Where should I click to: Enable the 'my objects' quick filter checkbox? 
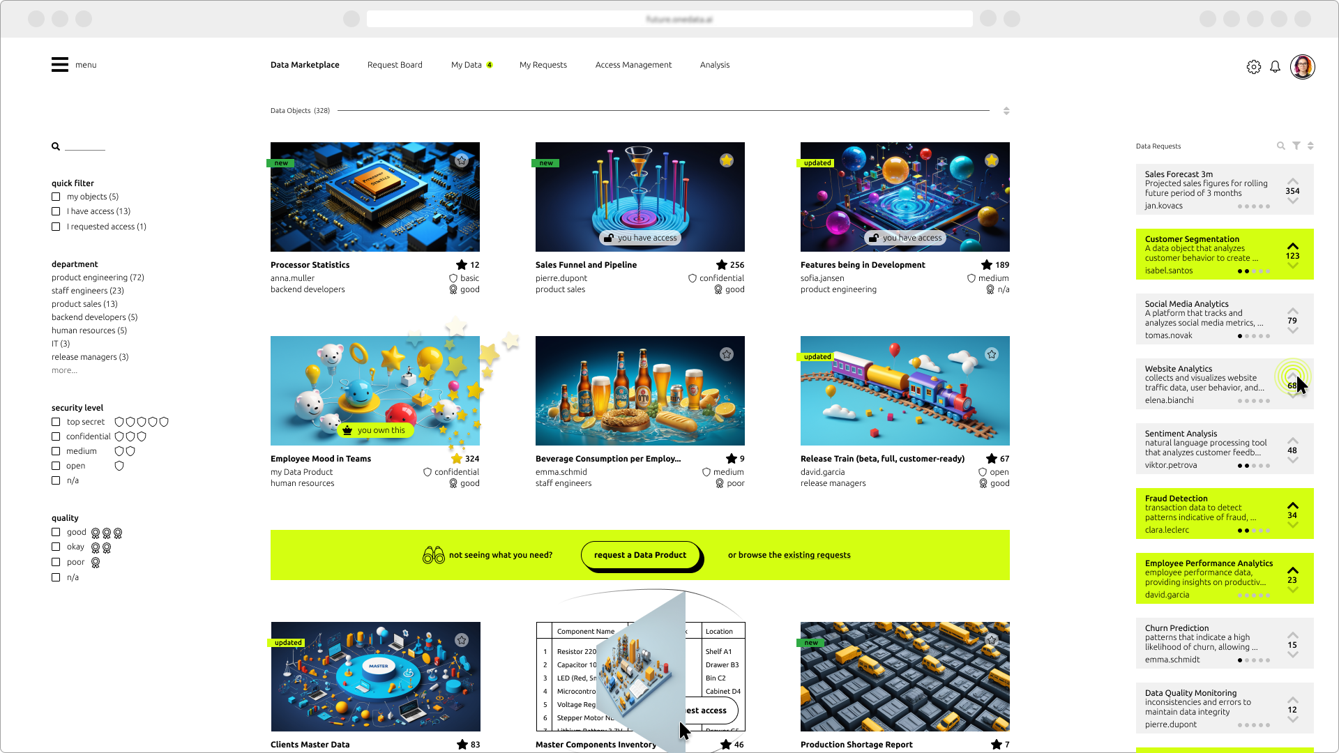pos(56,197)
